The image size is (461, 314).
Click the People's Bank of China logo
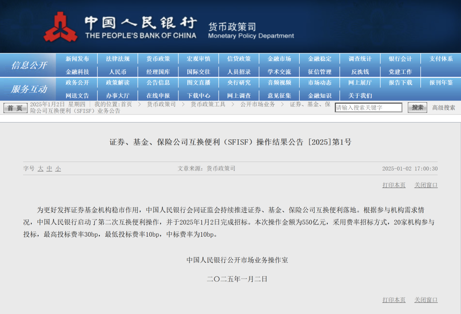[x=60, y=27]
